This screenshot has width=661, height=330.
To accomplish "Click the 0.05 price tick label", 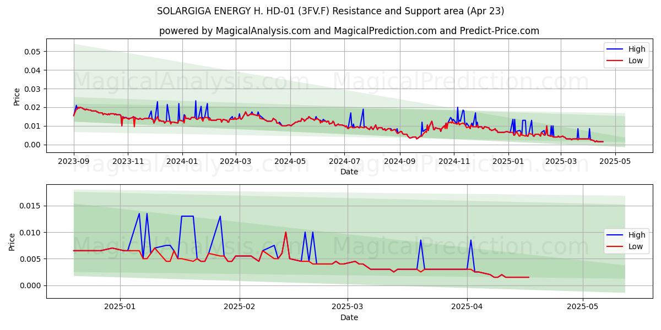I will (x=33, y=52).
